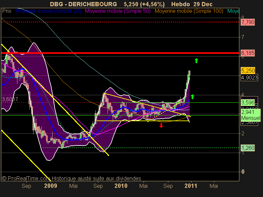
Task: Select Moyenne mobile (Simple 50) legend
Action: coord(118,11)
